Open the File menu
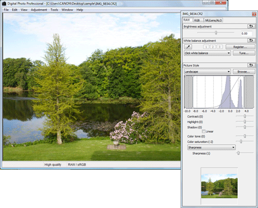The image size is (258, 208). tap(6, 10)
